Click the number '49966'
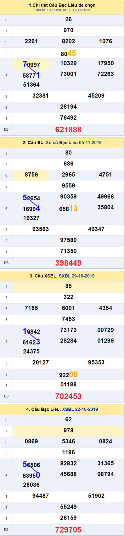Screen dimensions: 125x536 click(x=105, y=197)
